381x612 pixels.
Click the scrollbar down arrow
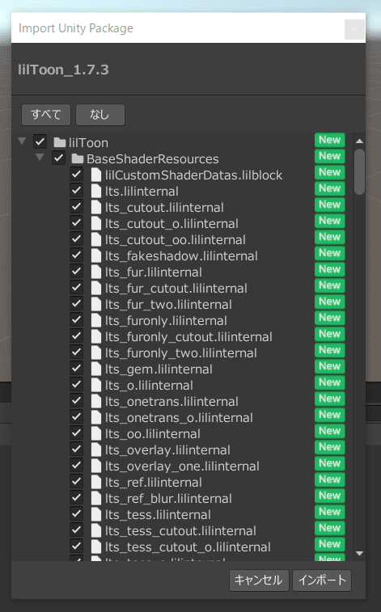coord(359,554)
